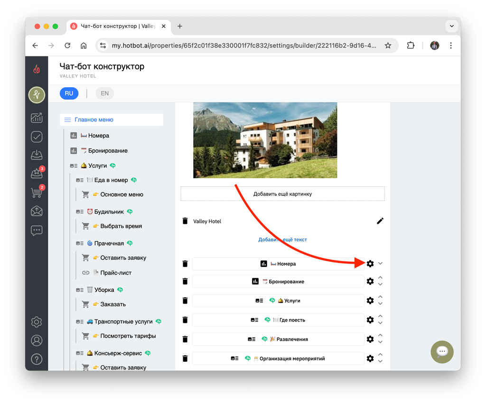Screen dimensions: 486x404
Task: Move Развлечения row up
Action: [x=380, y=335]
